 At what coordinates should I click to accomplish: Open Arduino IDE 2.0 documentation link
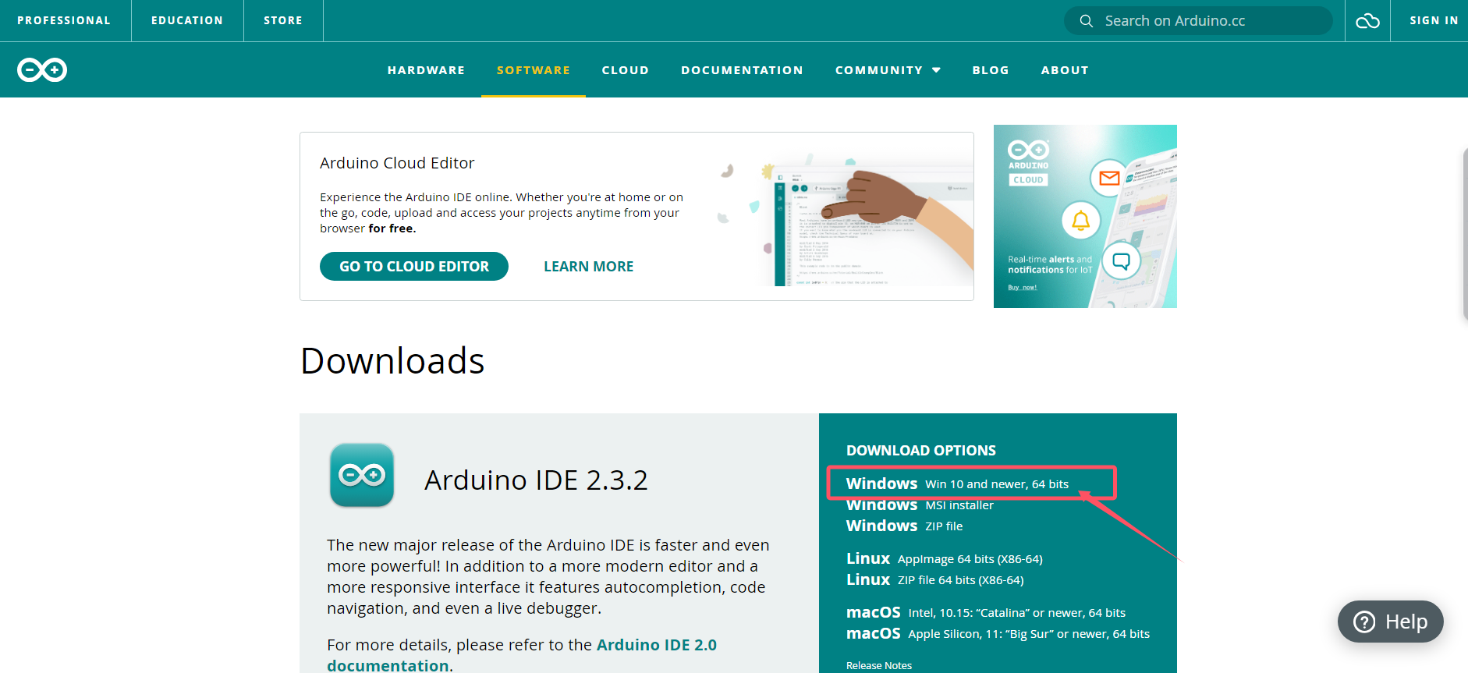522,654
